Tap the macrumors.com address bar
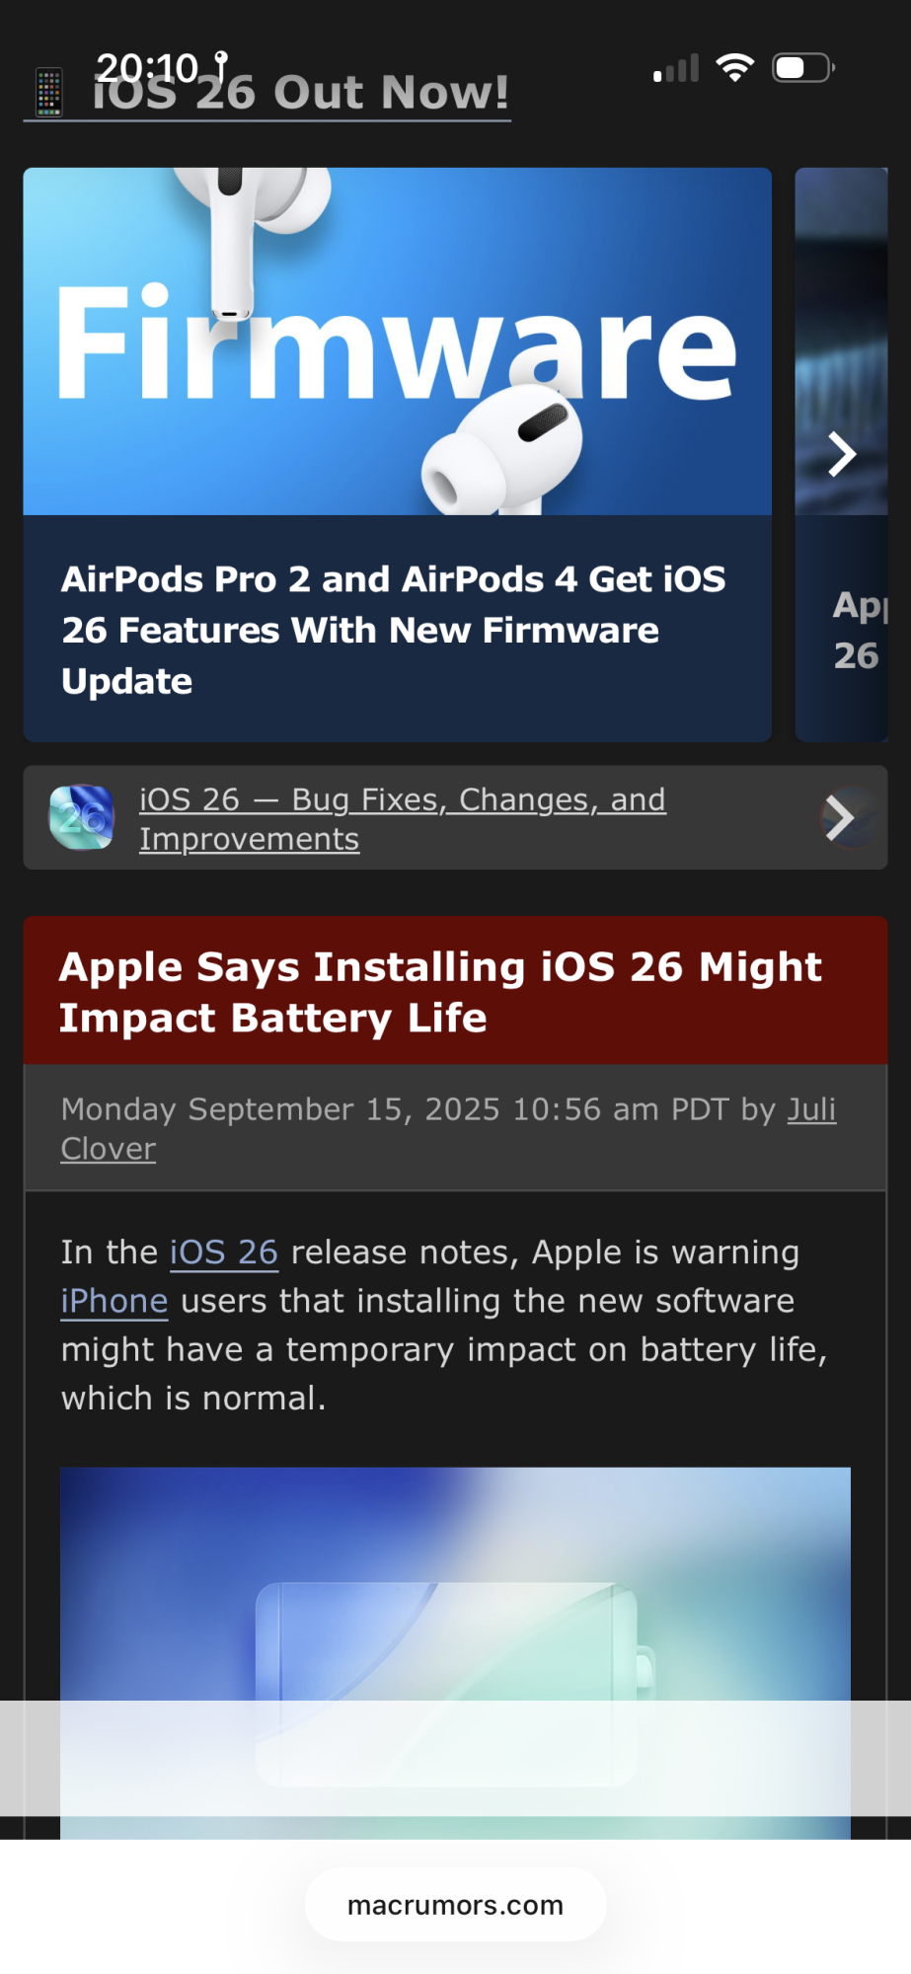Image resolution: width=911 pixels, height=1974 pixels. coord(455,1905)
